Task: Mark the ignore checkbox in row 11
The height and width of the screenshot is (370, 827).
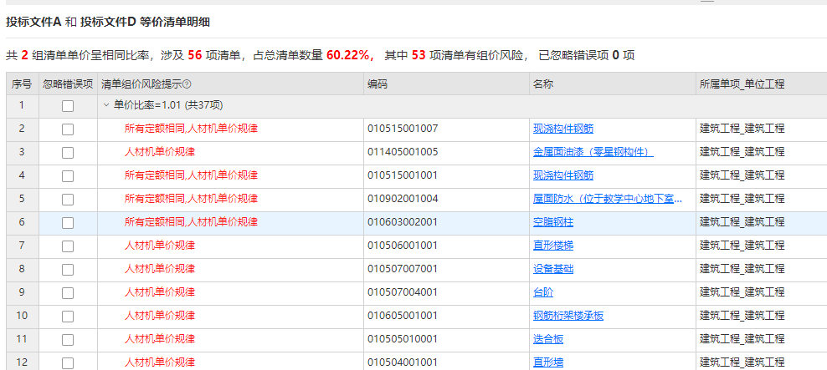Action: point(68,339)
